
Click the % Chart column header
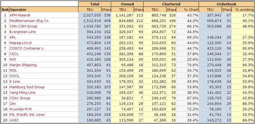tap(191, 10)
